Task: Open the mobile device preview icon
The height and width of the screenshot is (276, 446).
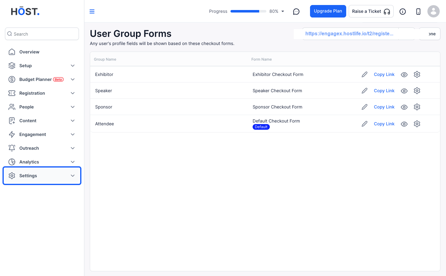Action: 418,12
